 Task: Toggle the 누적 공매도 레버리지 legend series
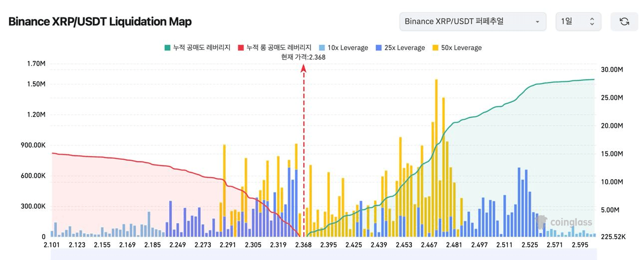pos(197,48)
